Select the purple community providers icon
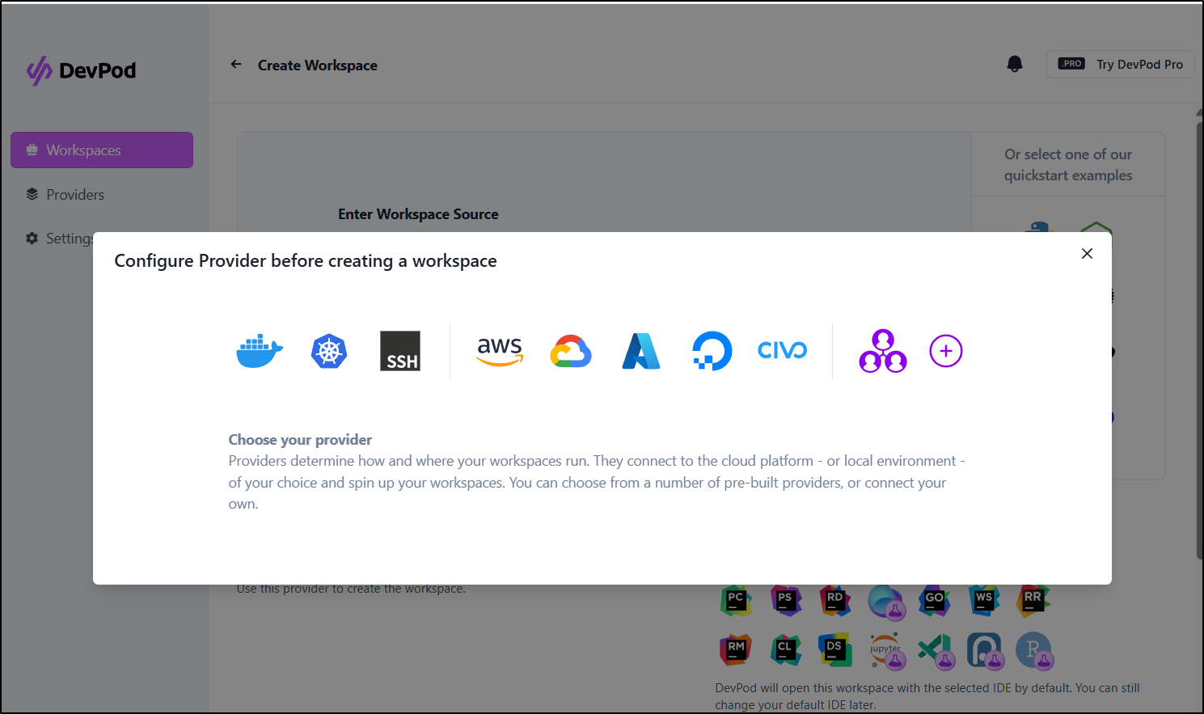The height and width of the screenshot is (714, 1204). 883,351
